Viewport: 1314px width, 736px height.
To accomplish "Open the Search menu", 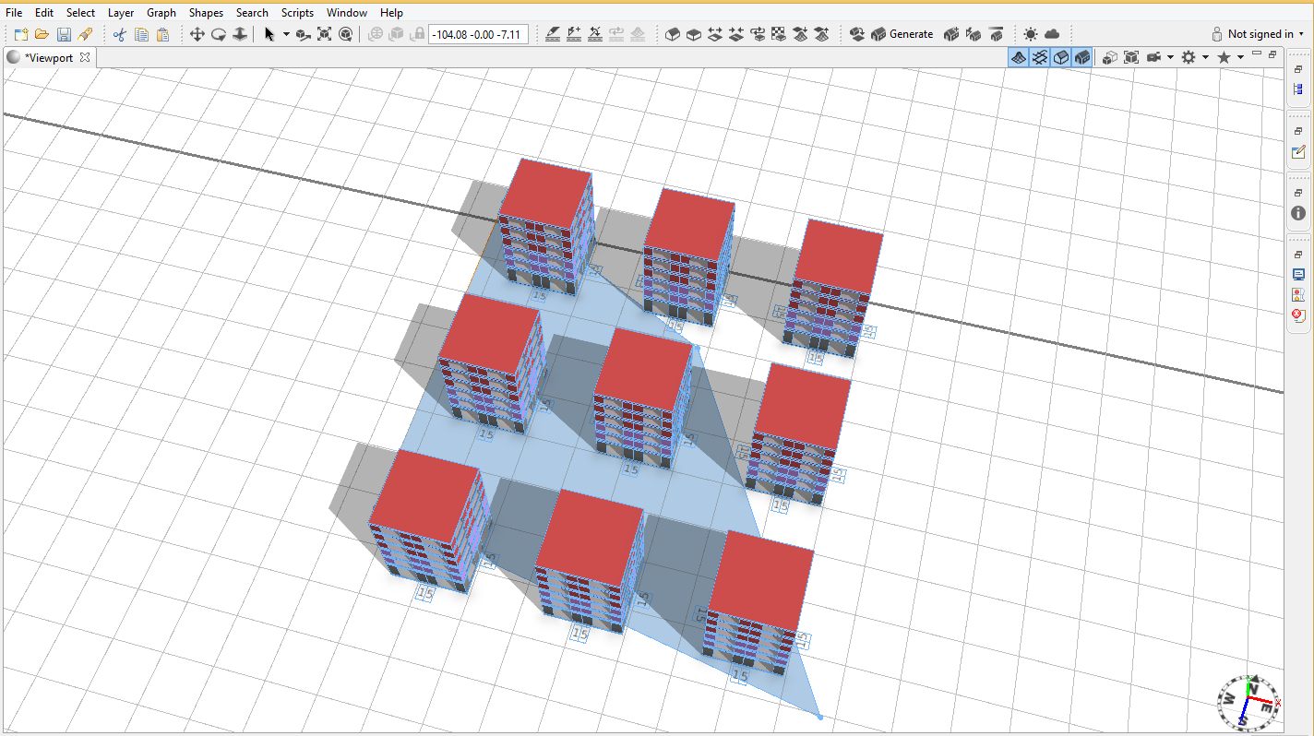I will 252,13.
